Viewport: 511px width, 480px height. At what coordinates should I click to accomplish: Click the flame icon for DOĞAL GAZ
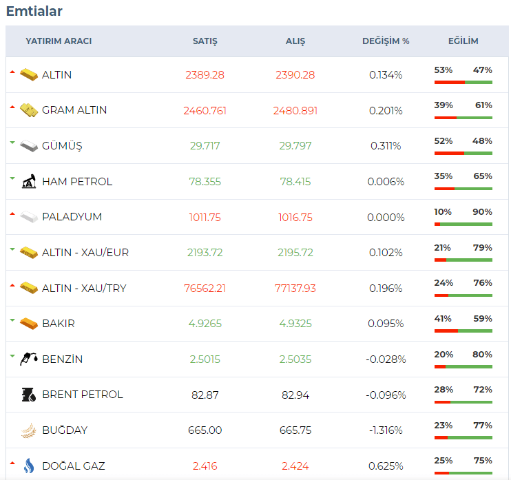(28, 466)
